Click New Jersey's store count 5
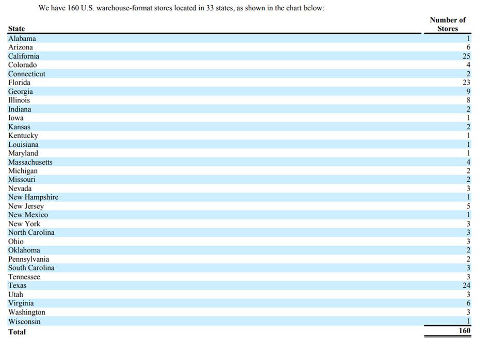This screenshot has width=483, height=343. tap(468, 206)
